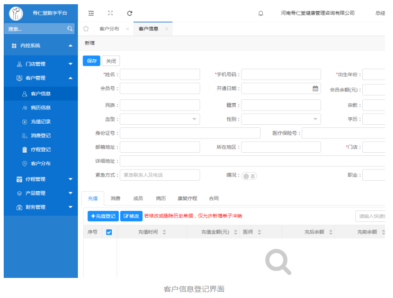Switch to the 消费 tab
Screen dimensions: 393x298
click(115, 199)
